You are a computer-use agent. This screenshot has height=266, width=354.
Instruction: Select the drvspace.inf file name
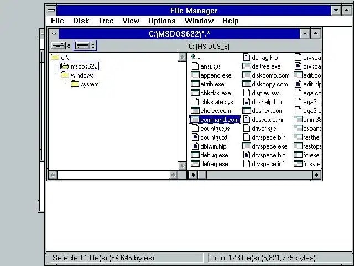point(268,164)
